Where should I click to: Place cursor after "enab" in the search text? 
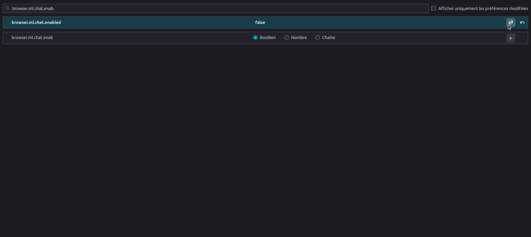click(54, 9)
